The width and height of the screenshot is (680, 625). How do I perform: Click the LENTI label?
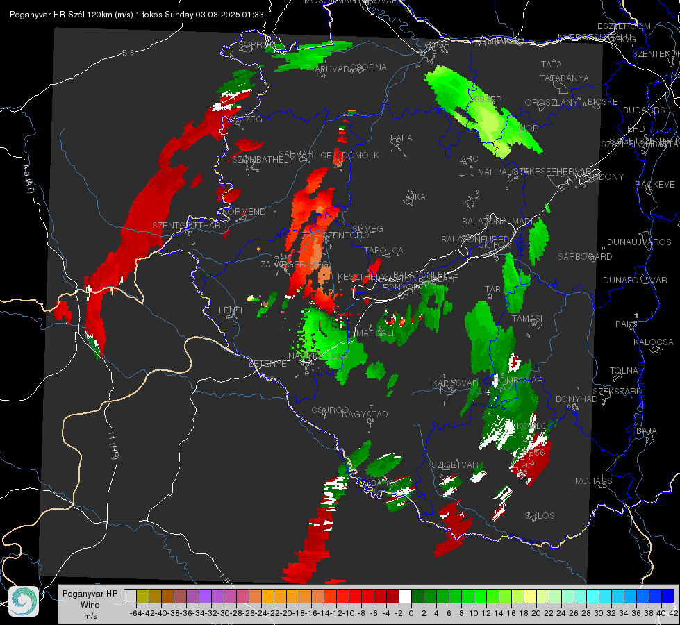[231, 310]
